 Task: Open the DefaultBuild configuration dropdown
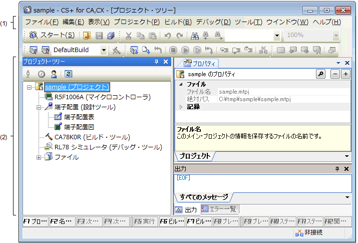tap(104, 50)
